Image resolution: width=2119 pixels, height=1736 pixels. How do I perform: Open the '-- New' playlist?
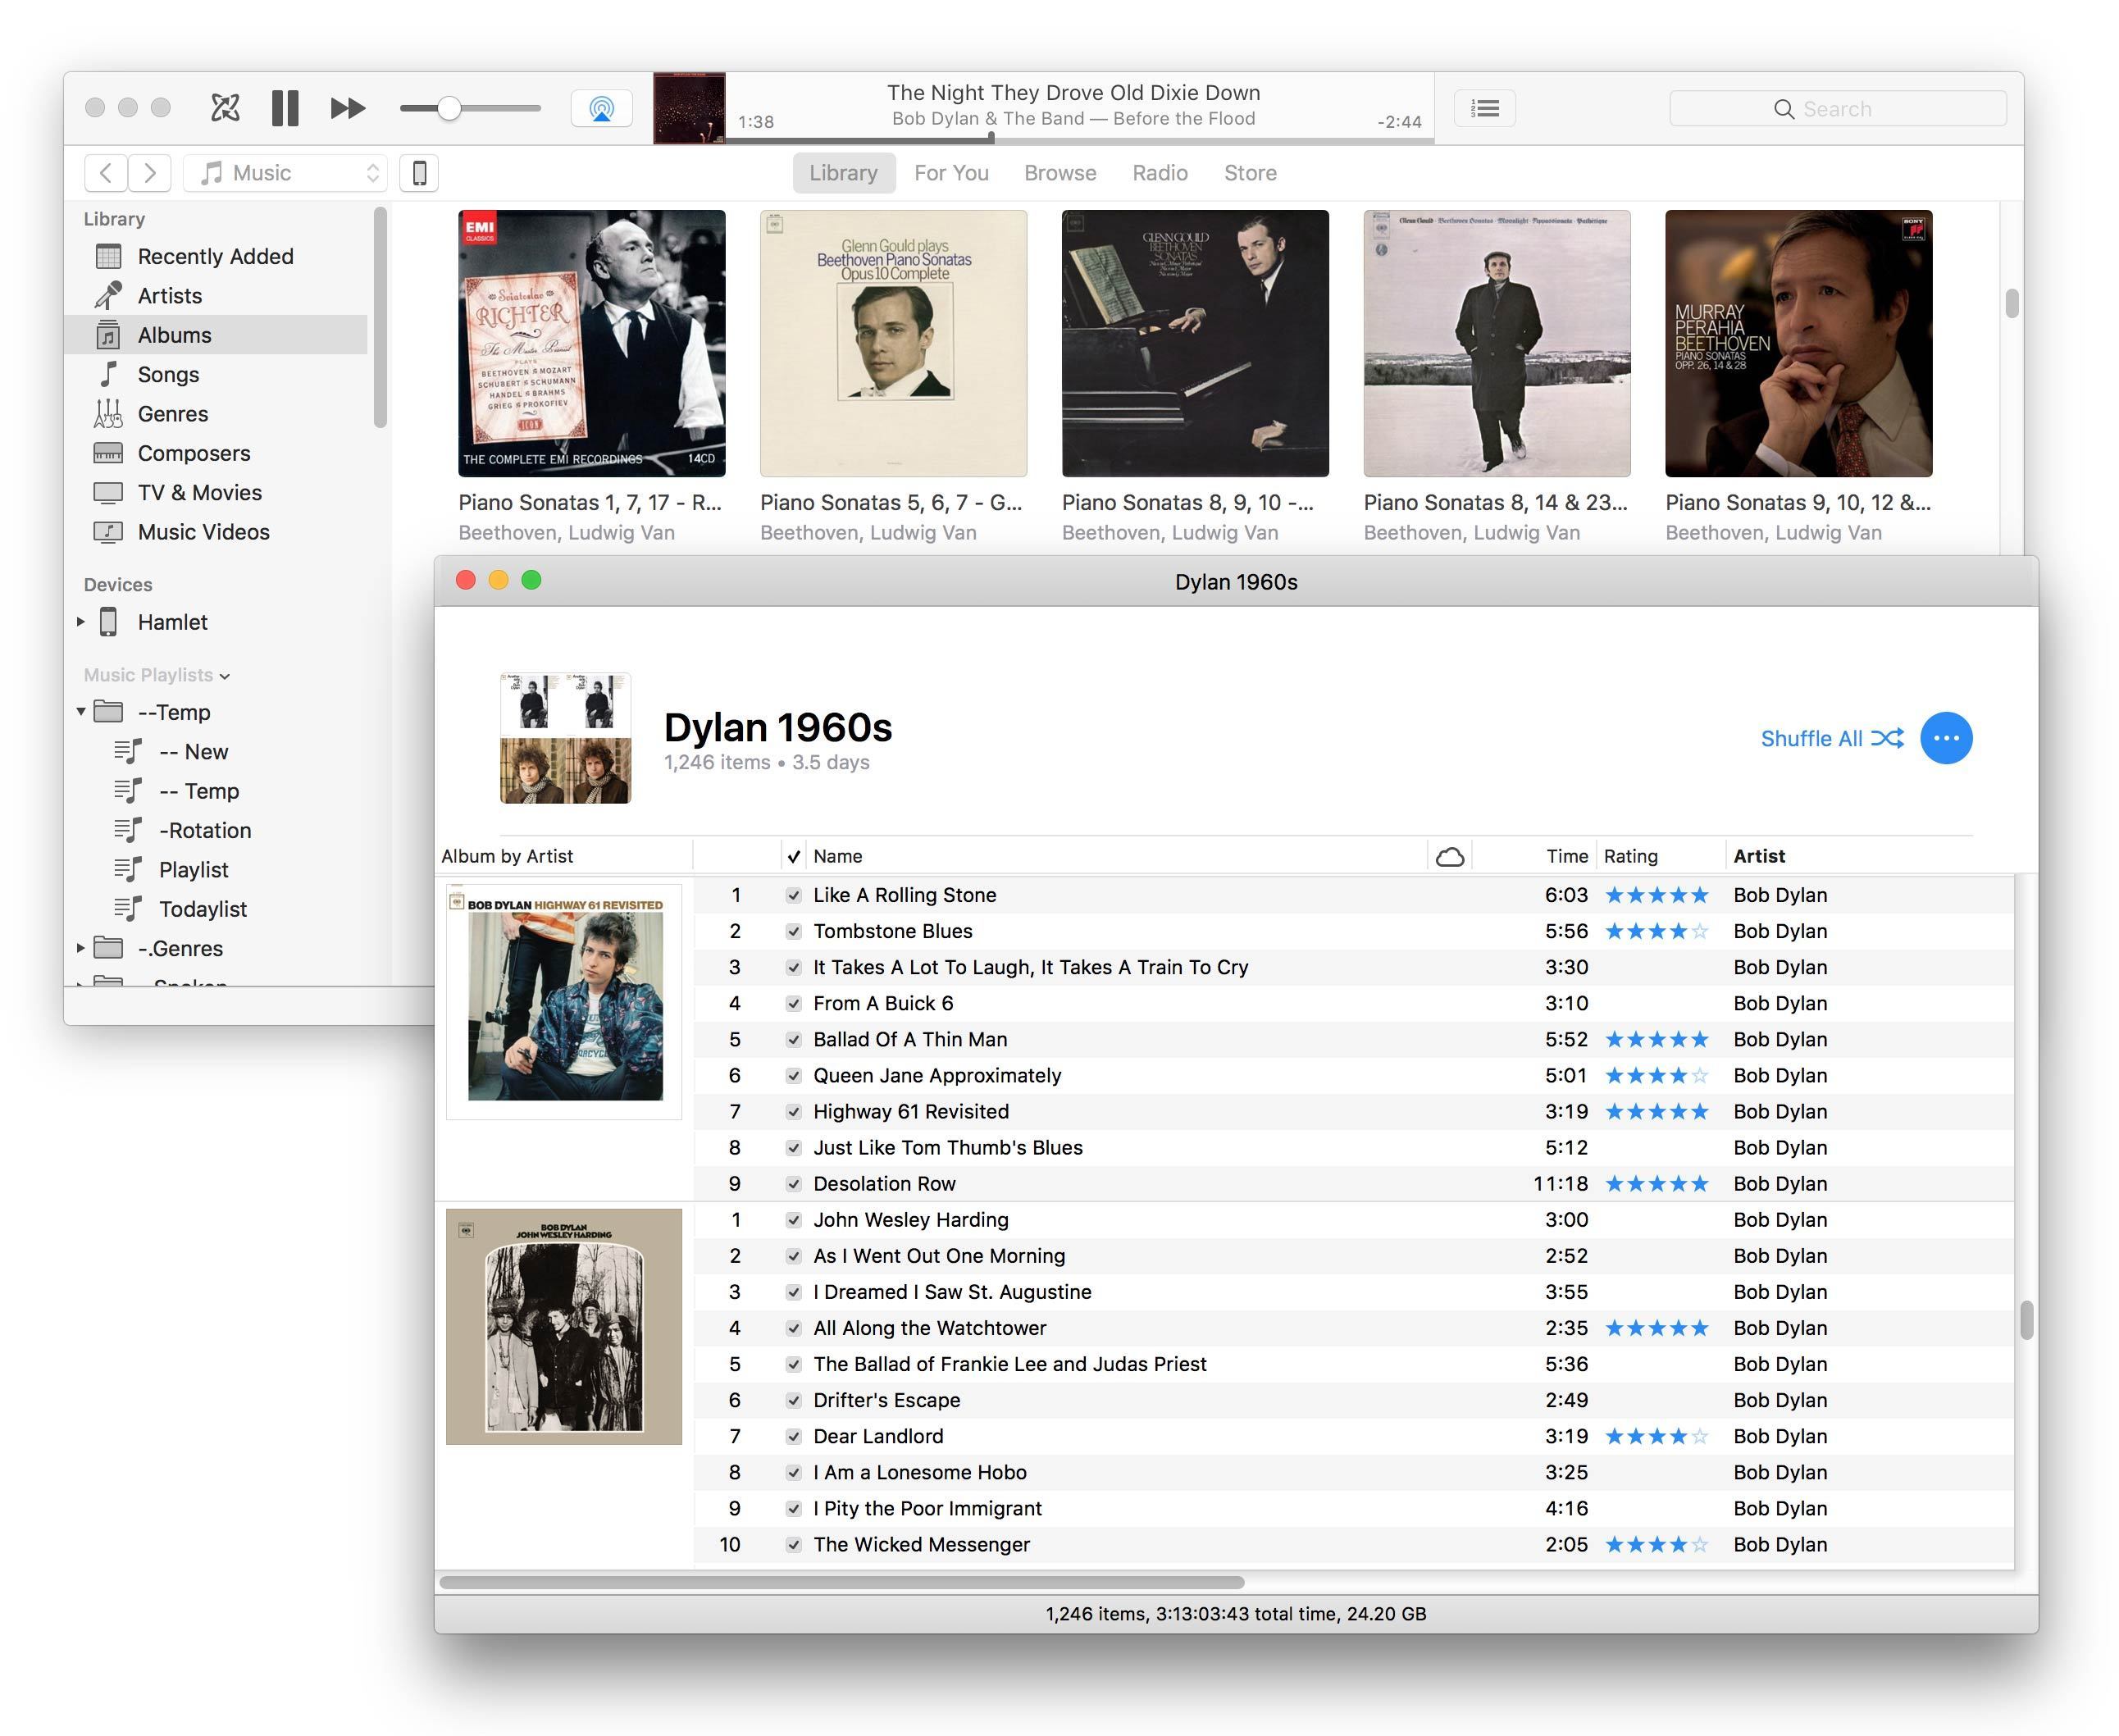click(x=193, y=752)
